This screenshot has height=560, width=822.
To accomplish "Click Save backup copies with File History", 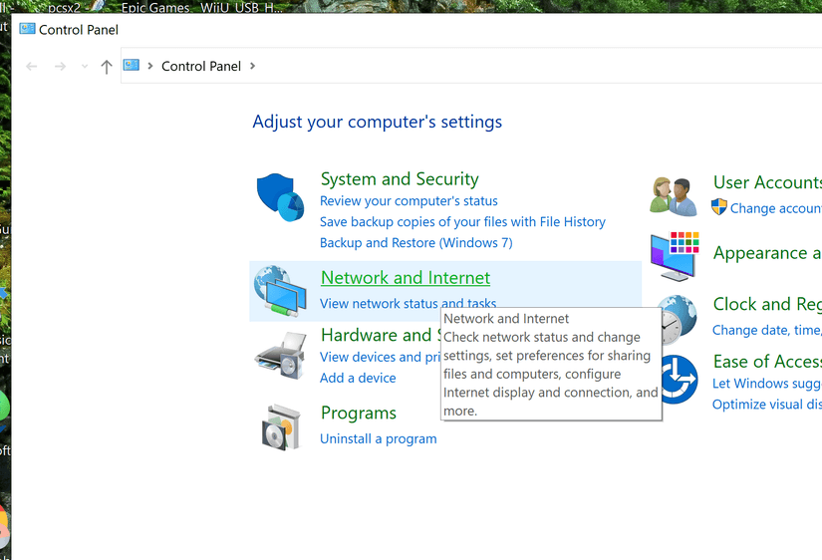I will point(462,222).
